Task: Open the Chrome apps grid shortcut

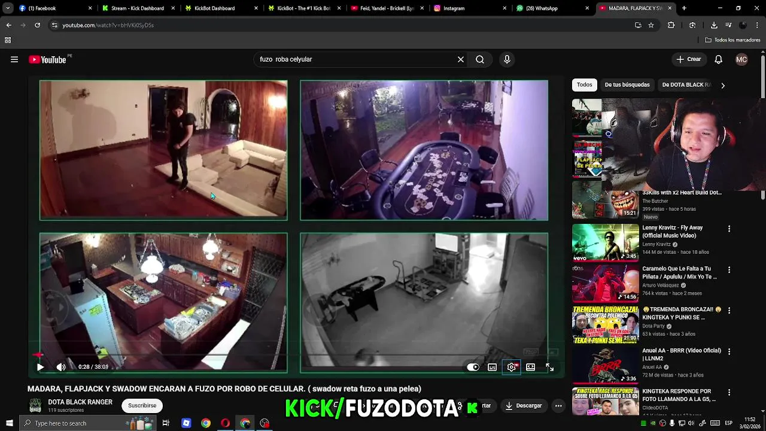Action: click(8, 40)
